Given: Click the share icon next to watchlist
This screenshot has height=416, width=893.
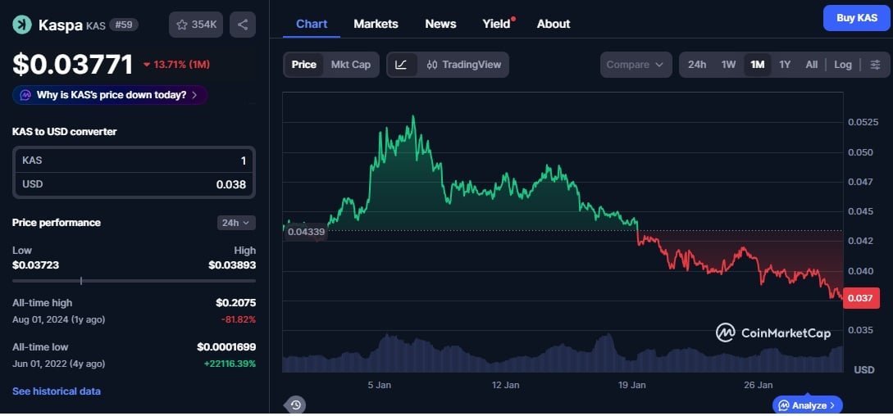Looking at the screenshot, I should pyautogui.click(x=243, y=25).
